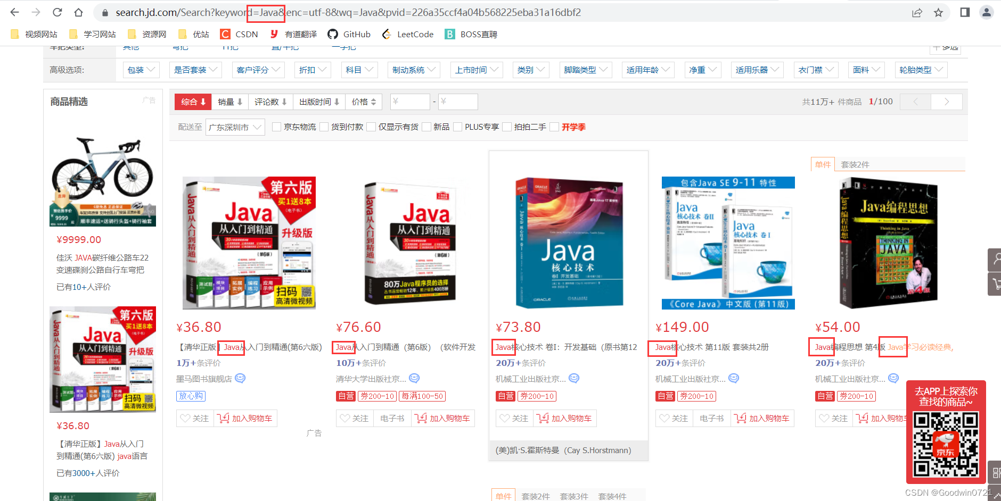Click 关注 heart under ¥36.80 book

coord(195,419)
